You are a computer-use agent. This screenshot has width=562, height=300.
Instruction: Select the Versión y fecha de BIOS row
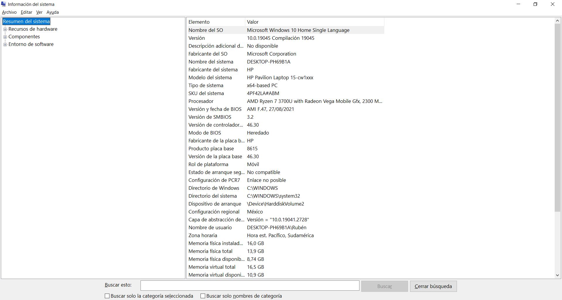pos(286,109)
